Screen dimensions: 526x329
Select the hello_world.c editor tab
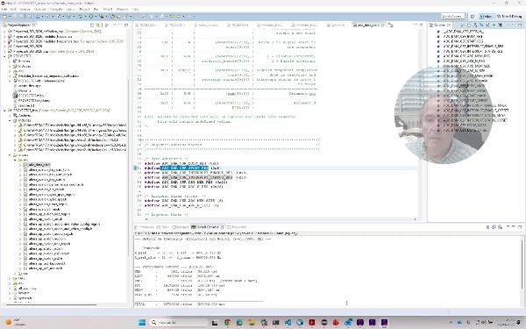pyautogui.click(x=207, y=25)
